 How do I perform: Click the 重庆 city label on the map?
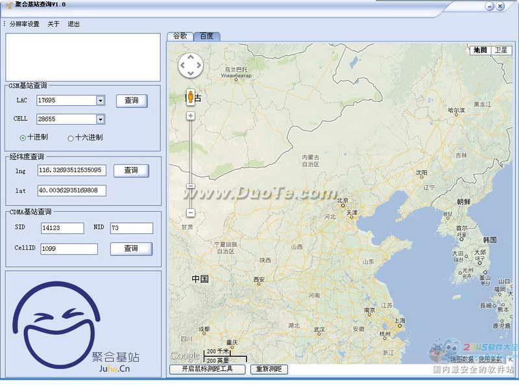(x=232, y=342)
